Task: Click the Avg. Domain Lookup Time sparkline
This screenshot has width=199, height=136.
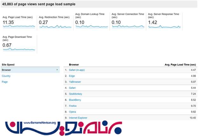Action: click(x=92, y=26)
